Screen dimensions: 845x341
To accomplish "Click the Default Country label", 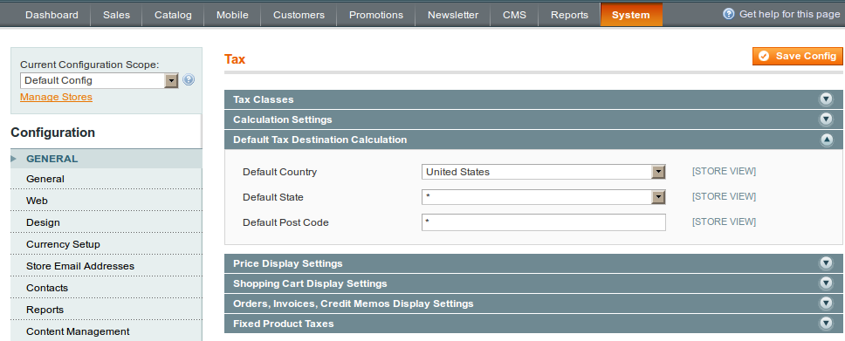I will (x=279, y=172).
